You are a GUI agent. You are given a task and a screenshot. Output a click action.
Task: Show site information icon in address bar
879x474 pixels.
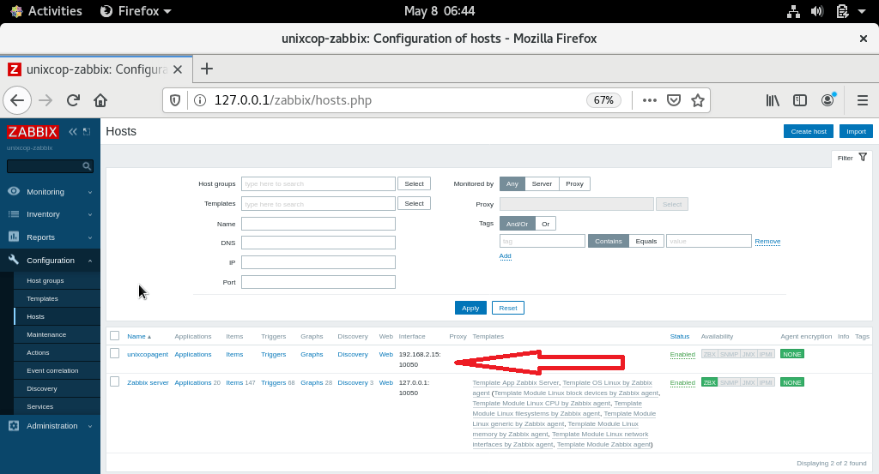click(199, 100)
